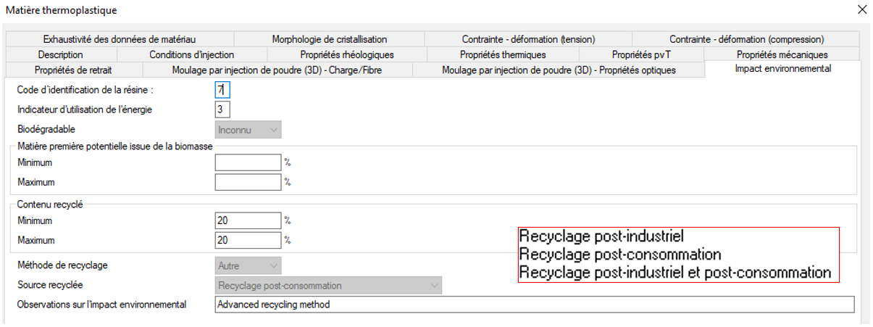Close the Matière thermoplastique dialog
Screen dimensions: 873x327
(861, 9)
